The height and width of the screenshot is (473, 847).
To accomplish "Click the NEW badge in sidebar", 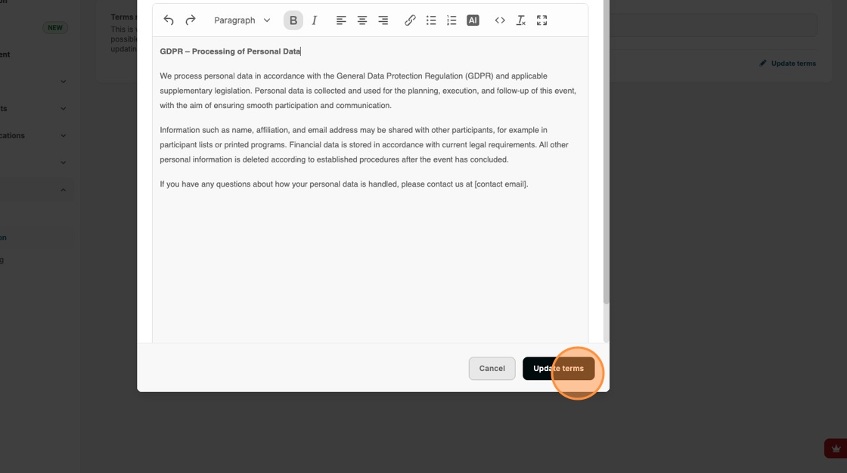I will click(x=55, y=27).
